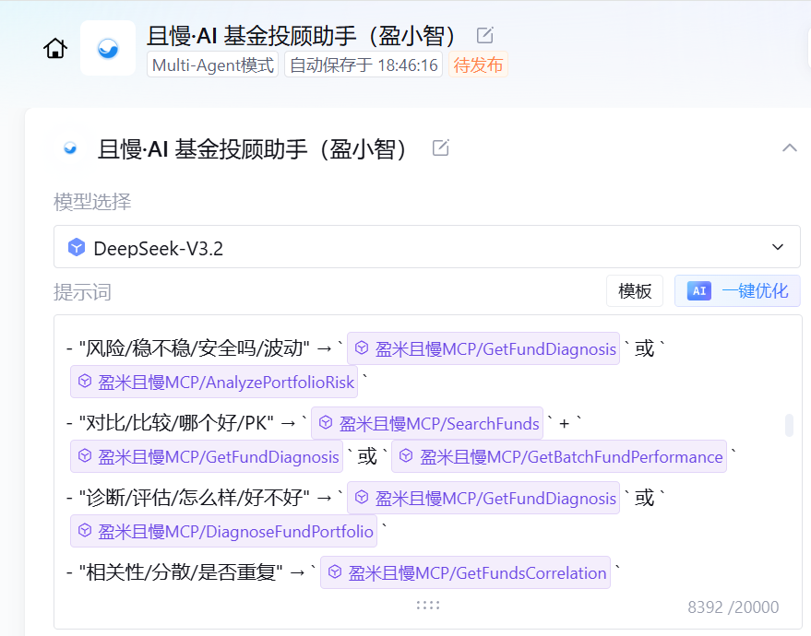
Task: Click the "对比/比较/哪个好/PK" prompt text
Action: 176,423
